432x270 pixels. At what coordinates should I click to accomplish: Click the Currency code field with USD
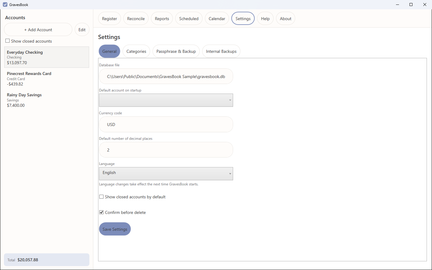(x=166, y=124)
